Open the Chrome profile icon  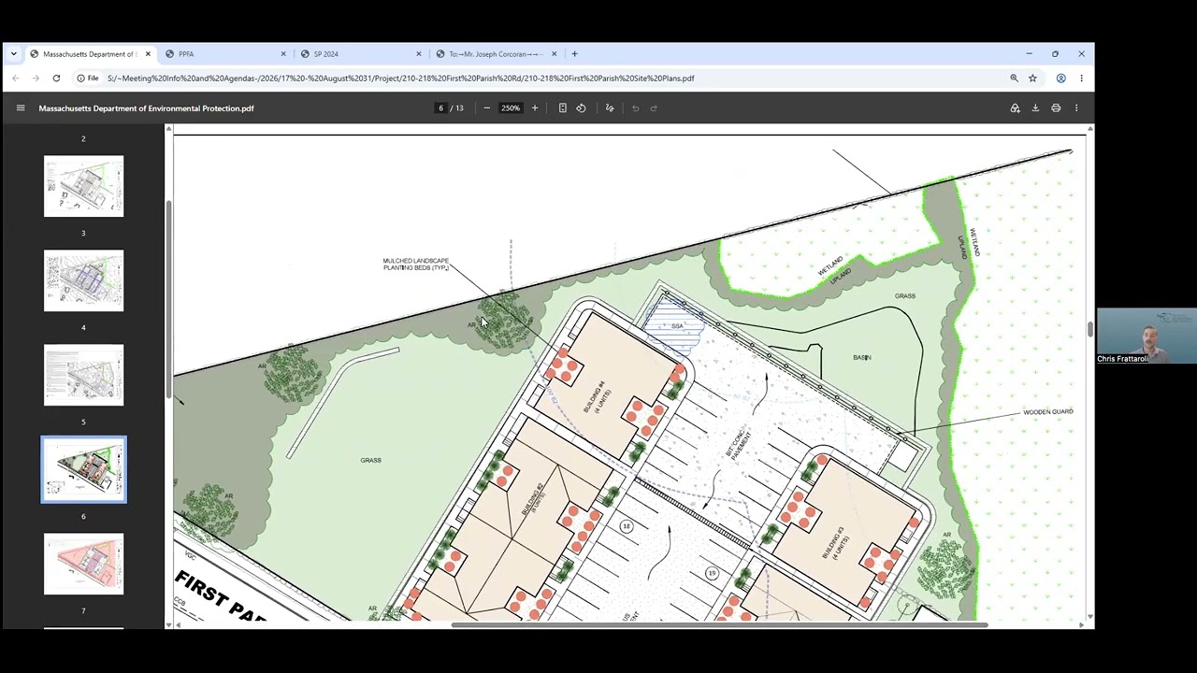pyautogui.click(x=1060, y=79)
